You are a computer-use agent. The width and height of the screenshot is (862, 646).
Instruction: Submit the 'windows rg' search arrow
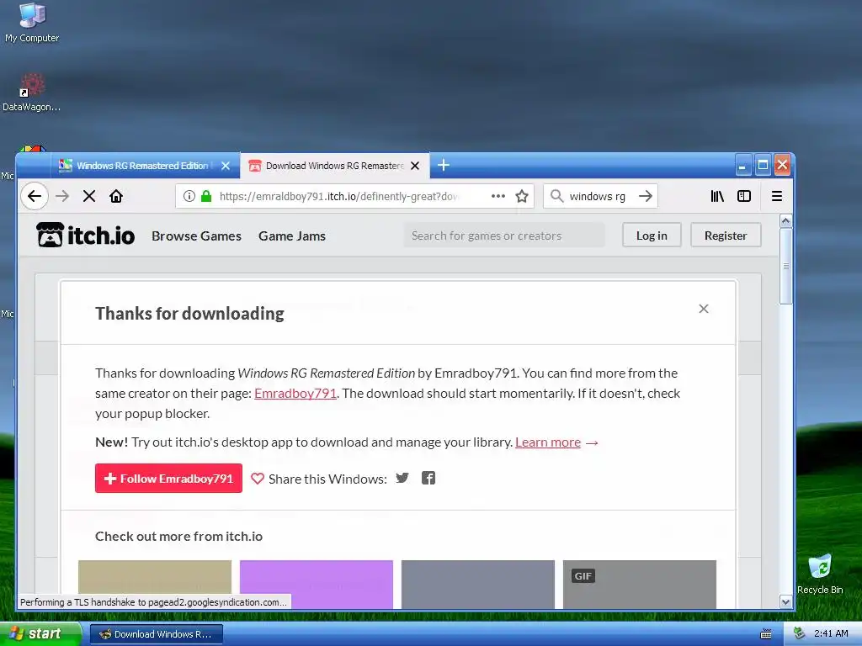[x=646, y=196]
